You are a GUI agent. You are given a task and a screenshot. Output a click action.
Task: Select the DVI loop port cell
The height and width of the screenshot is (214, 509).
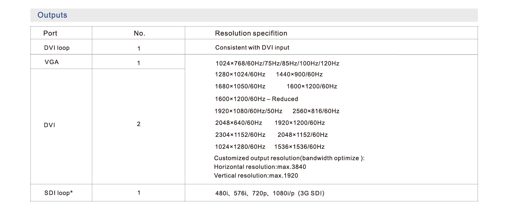tap(57, 48)
